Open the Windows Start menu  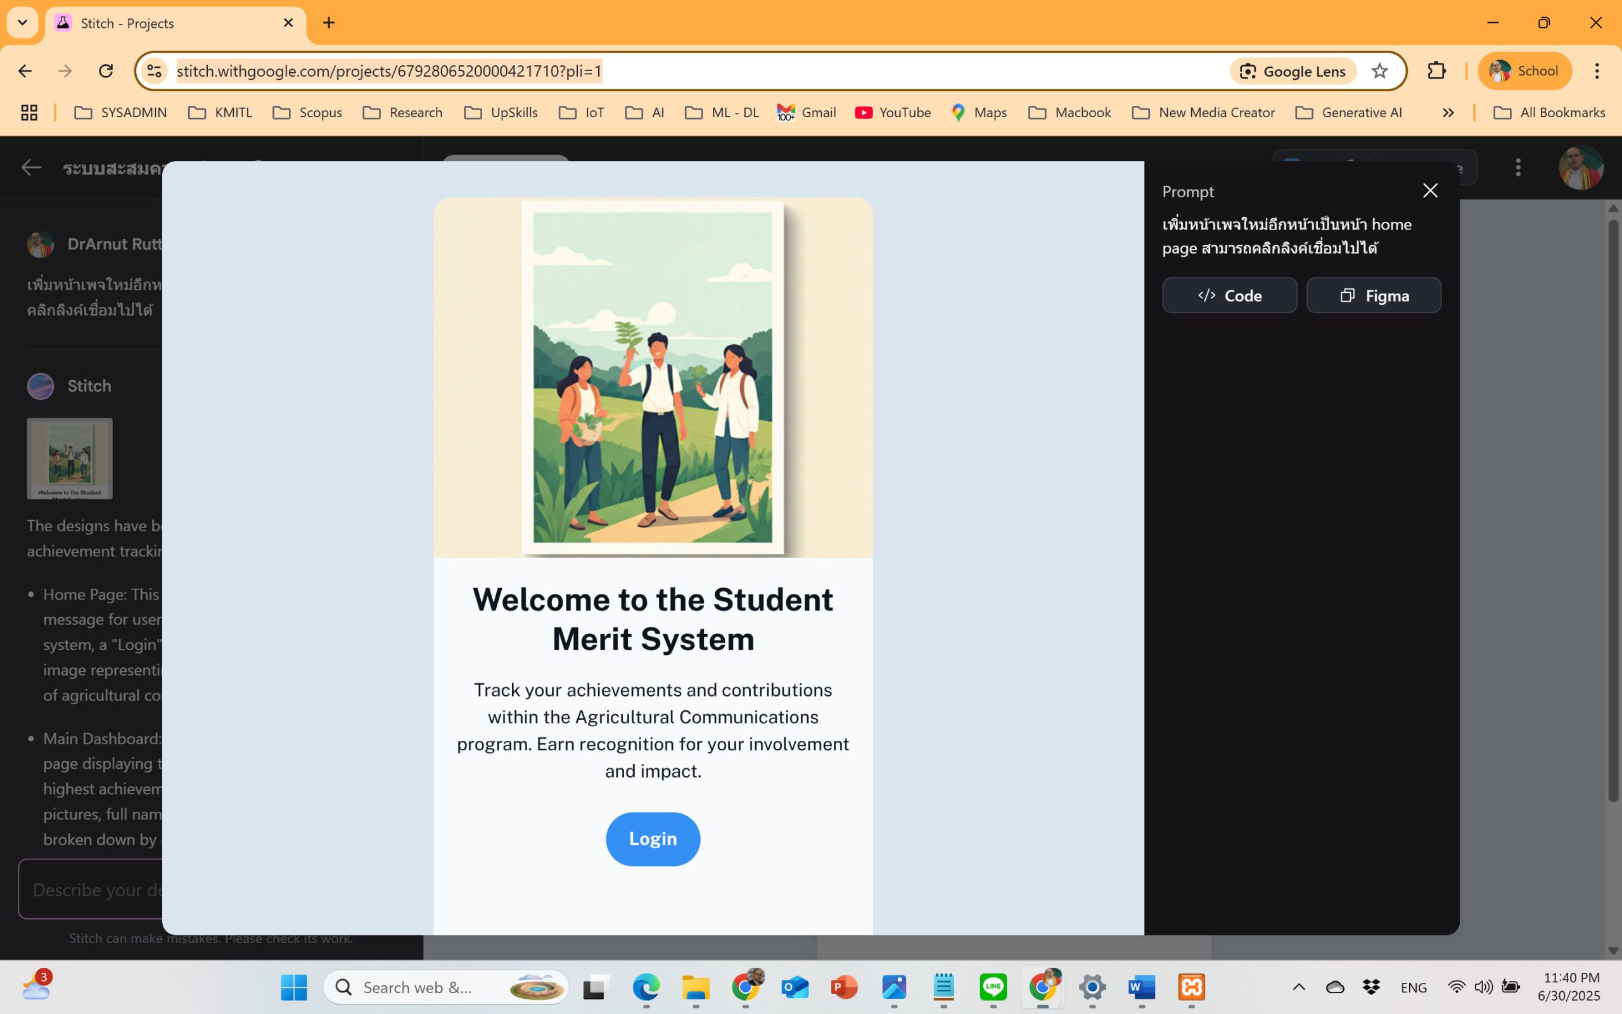pos(293,987)
